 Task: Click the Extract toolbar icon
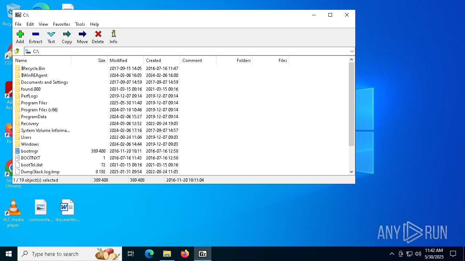(36, 37)
